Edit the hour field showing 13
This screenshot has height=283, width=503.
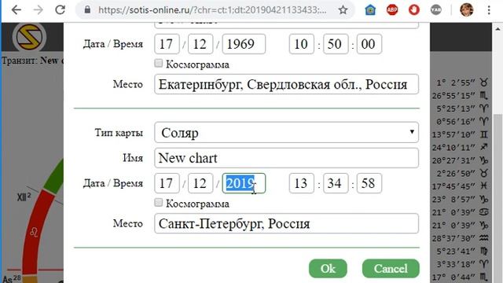coord(302,183)
